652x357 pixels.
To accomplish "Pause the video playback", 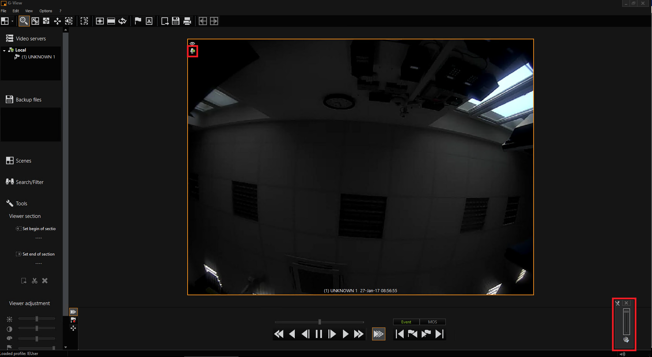I will [x=319, y=334].
